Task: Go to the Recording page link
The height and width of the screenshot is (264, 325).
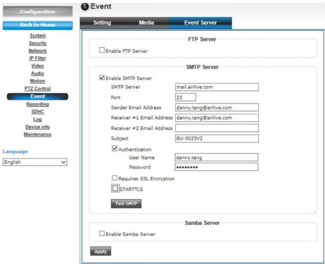Action: [38, 104]
